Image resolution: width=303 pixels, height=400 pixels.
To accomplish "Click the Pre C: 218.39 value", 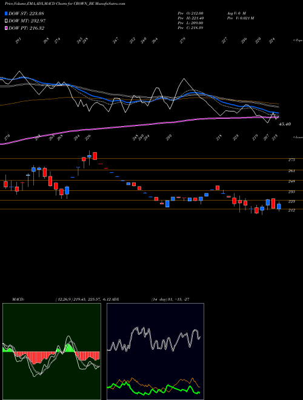I will 190,28.
